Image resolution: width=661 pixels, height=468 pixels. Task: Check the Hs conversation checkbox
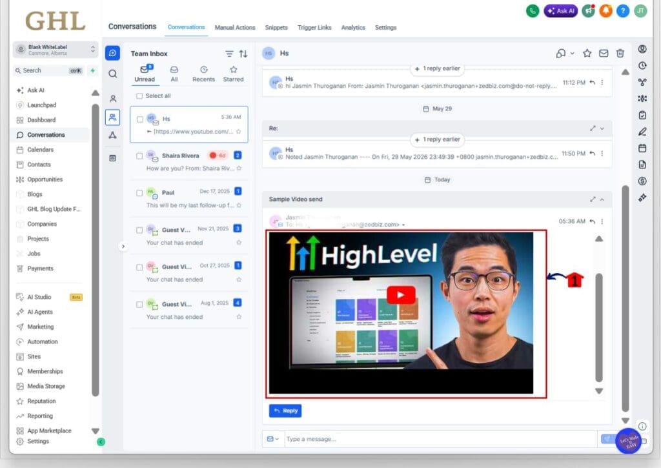(140, 119)
